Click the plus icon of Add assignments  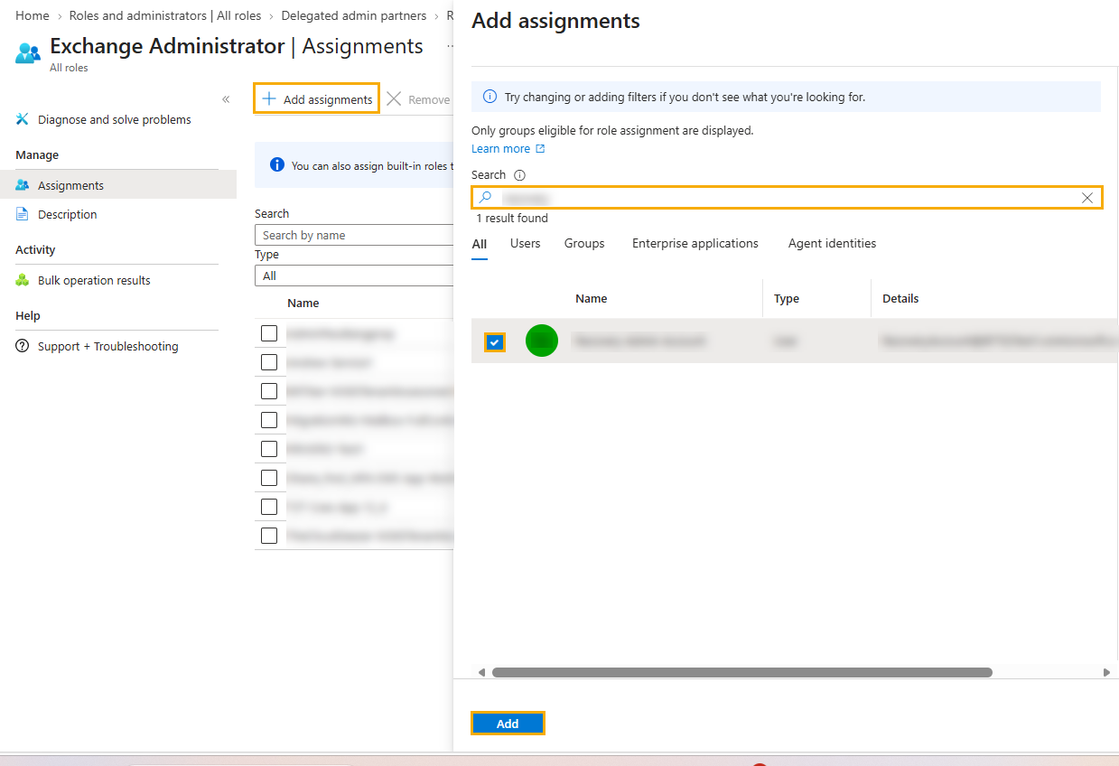[x=268, y=99]
